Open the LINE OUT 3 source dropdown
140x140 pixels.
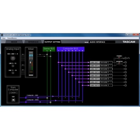[x=106, y=69]
